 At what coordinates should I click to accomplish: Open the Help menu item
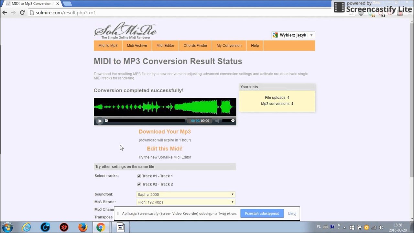pyautogui.click(x=255, y=46)
